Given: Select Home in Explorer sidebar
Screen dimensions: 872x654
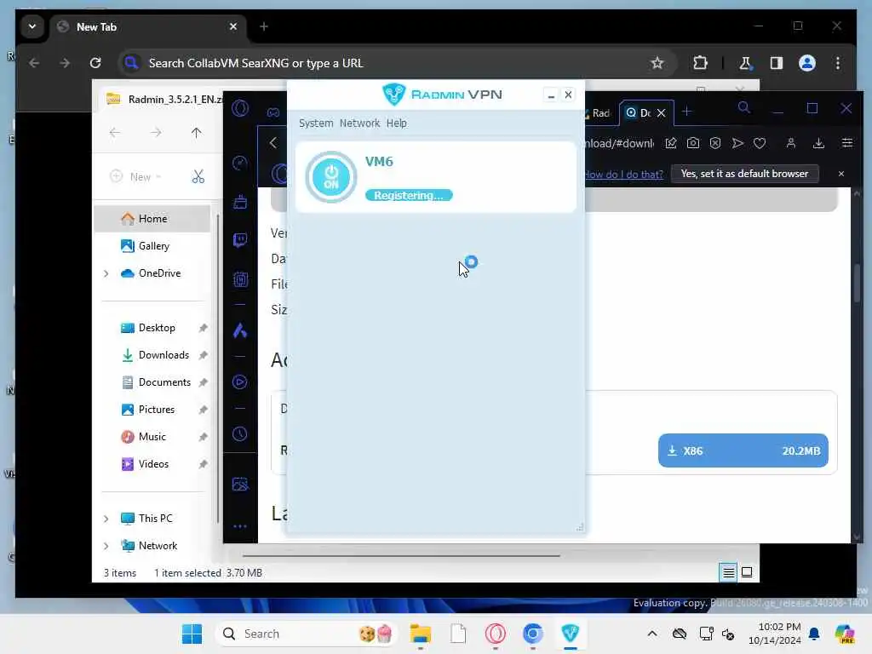Looking at the screenshot, I should click(x=152, y=219).
